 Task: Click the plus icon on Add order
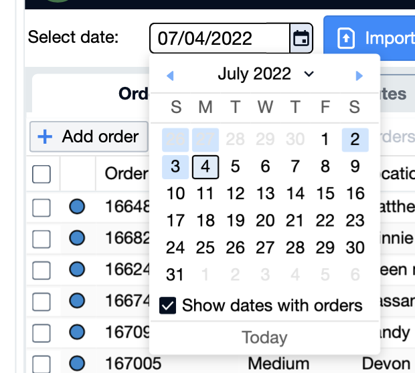pos(44,137)
